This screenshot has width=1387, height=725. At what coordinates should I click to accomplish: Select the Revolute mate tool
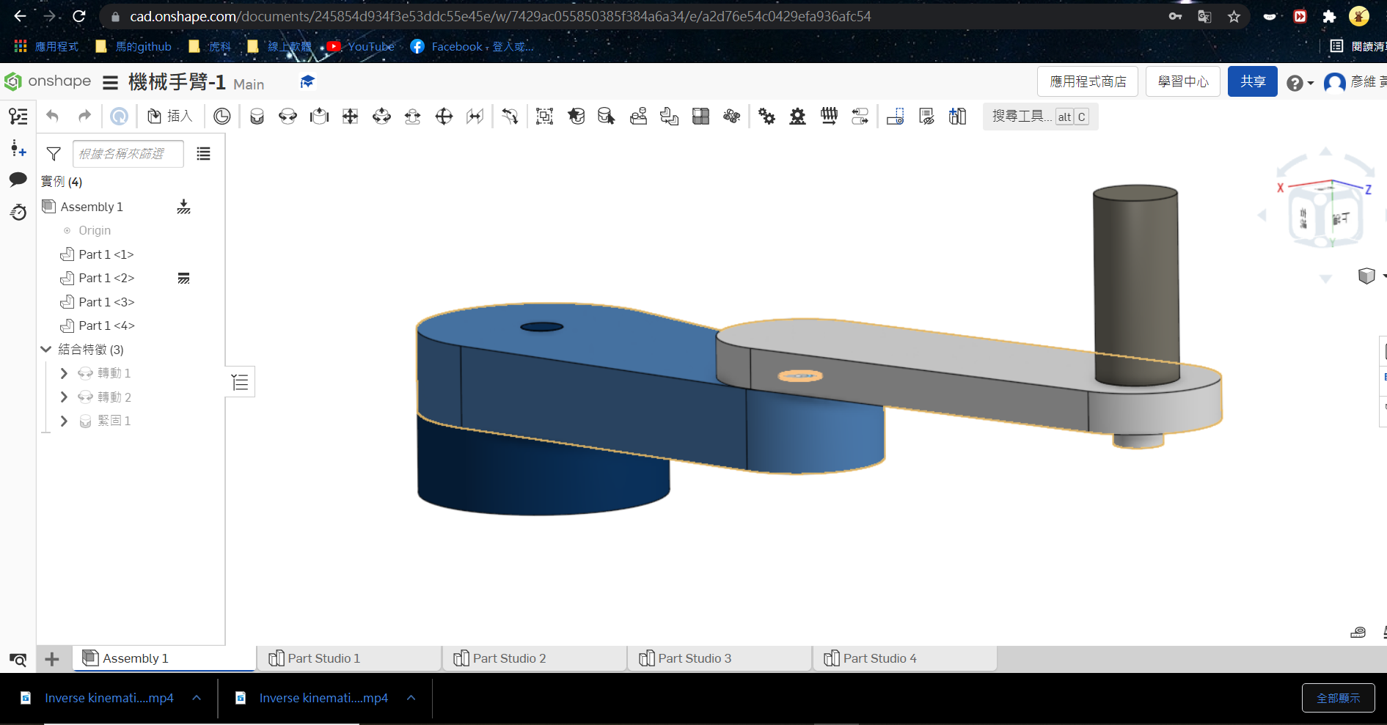(288, 116)
